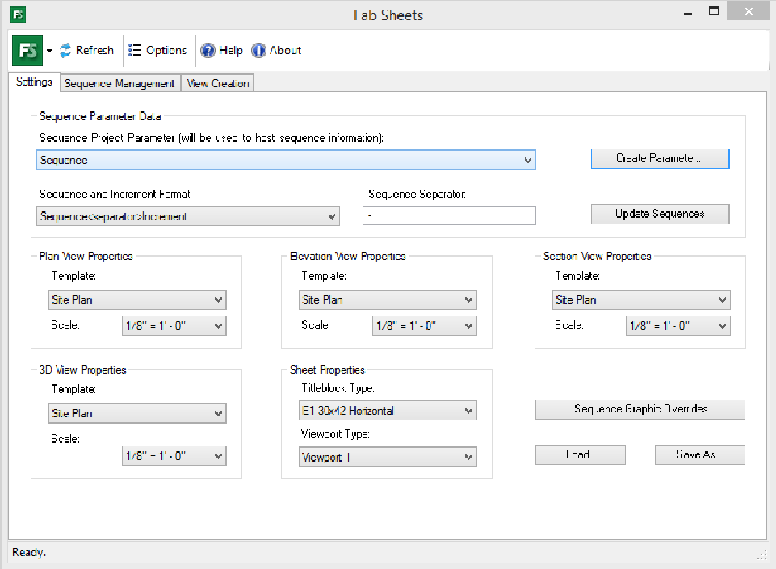Click the Help question mark icon

click(x=208, y=51)
